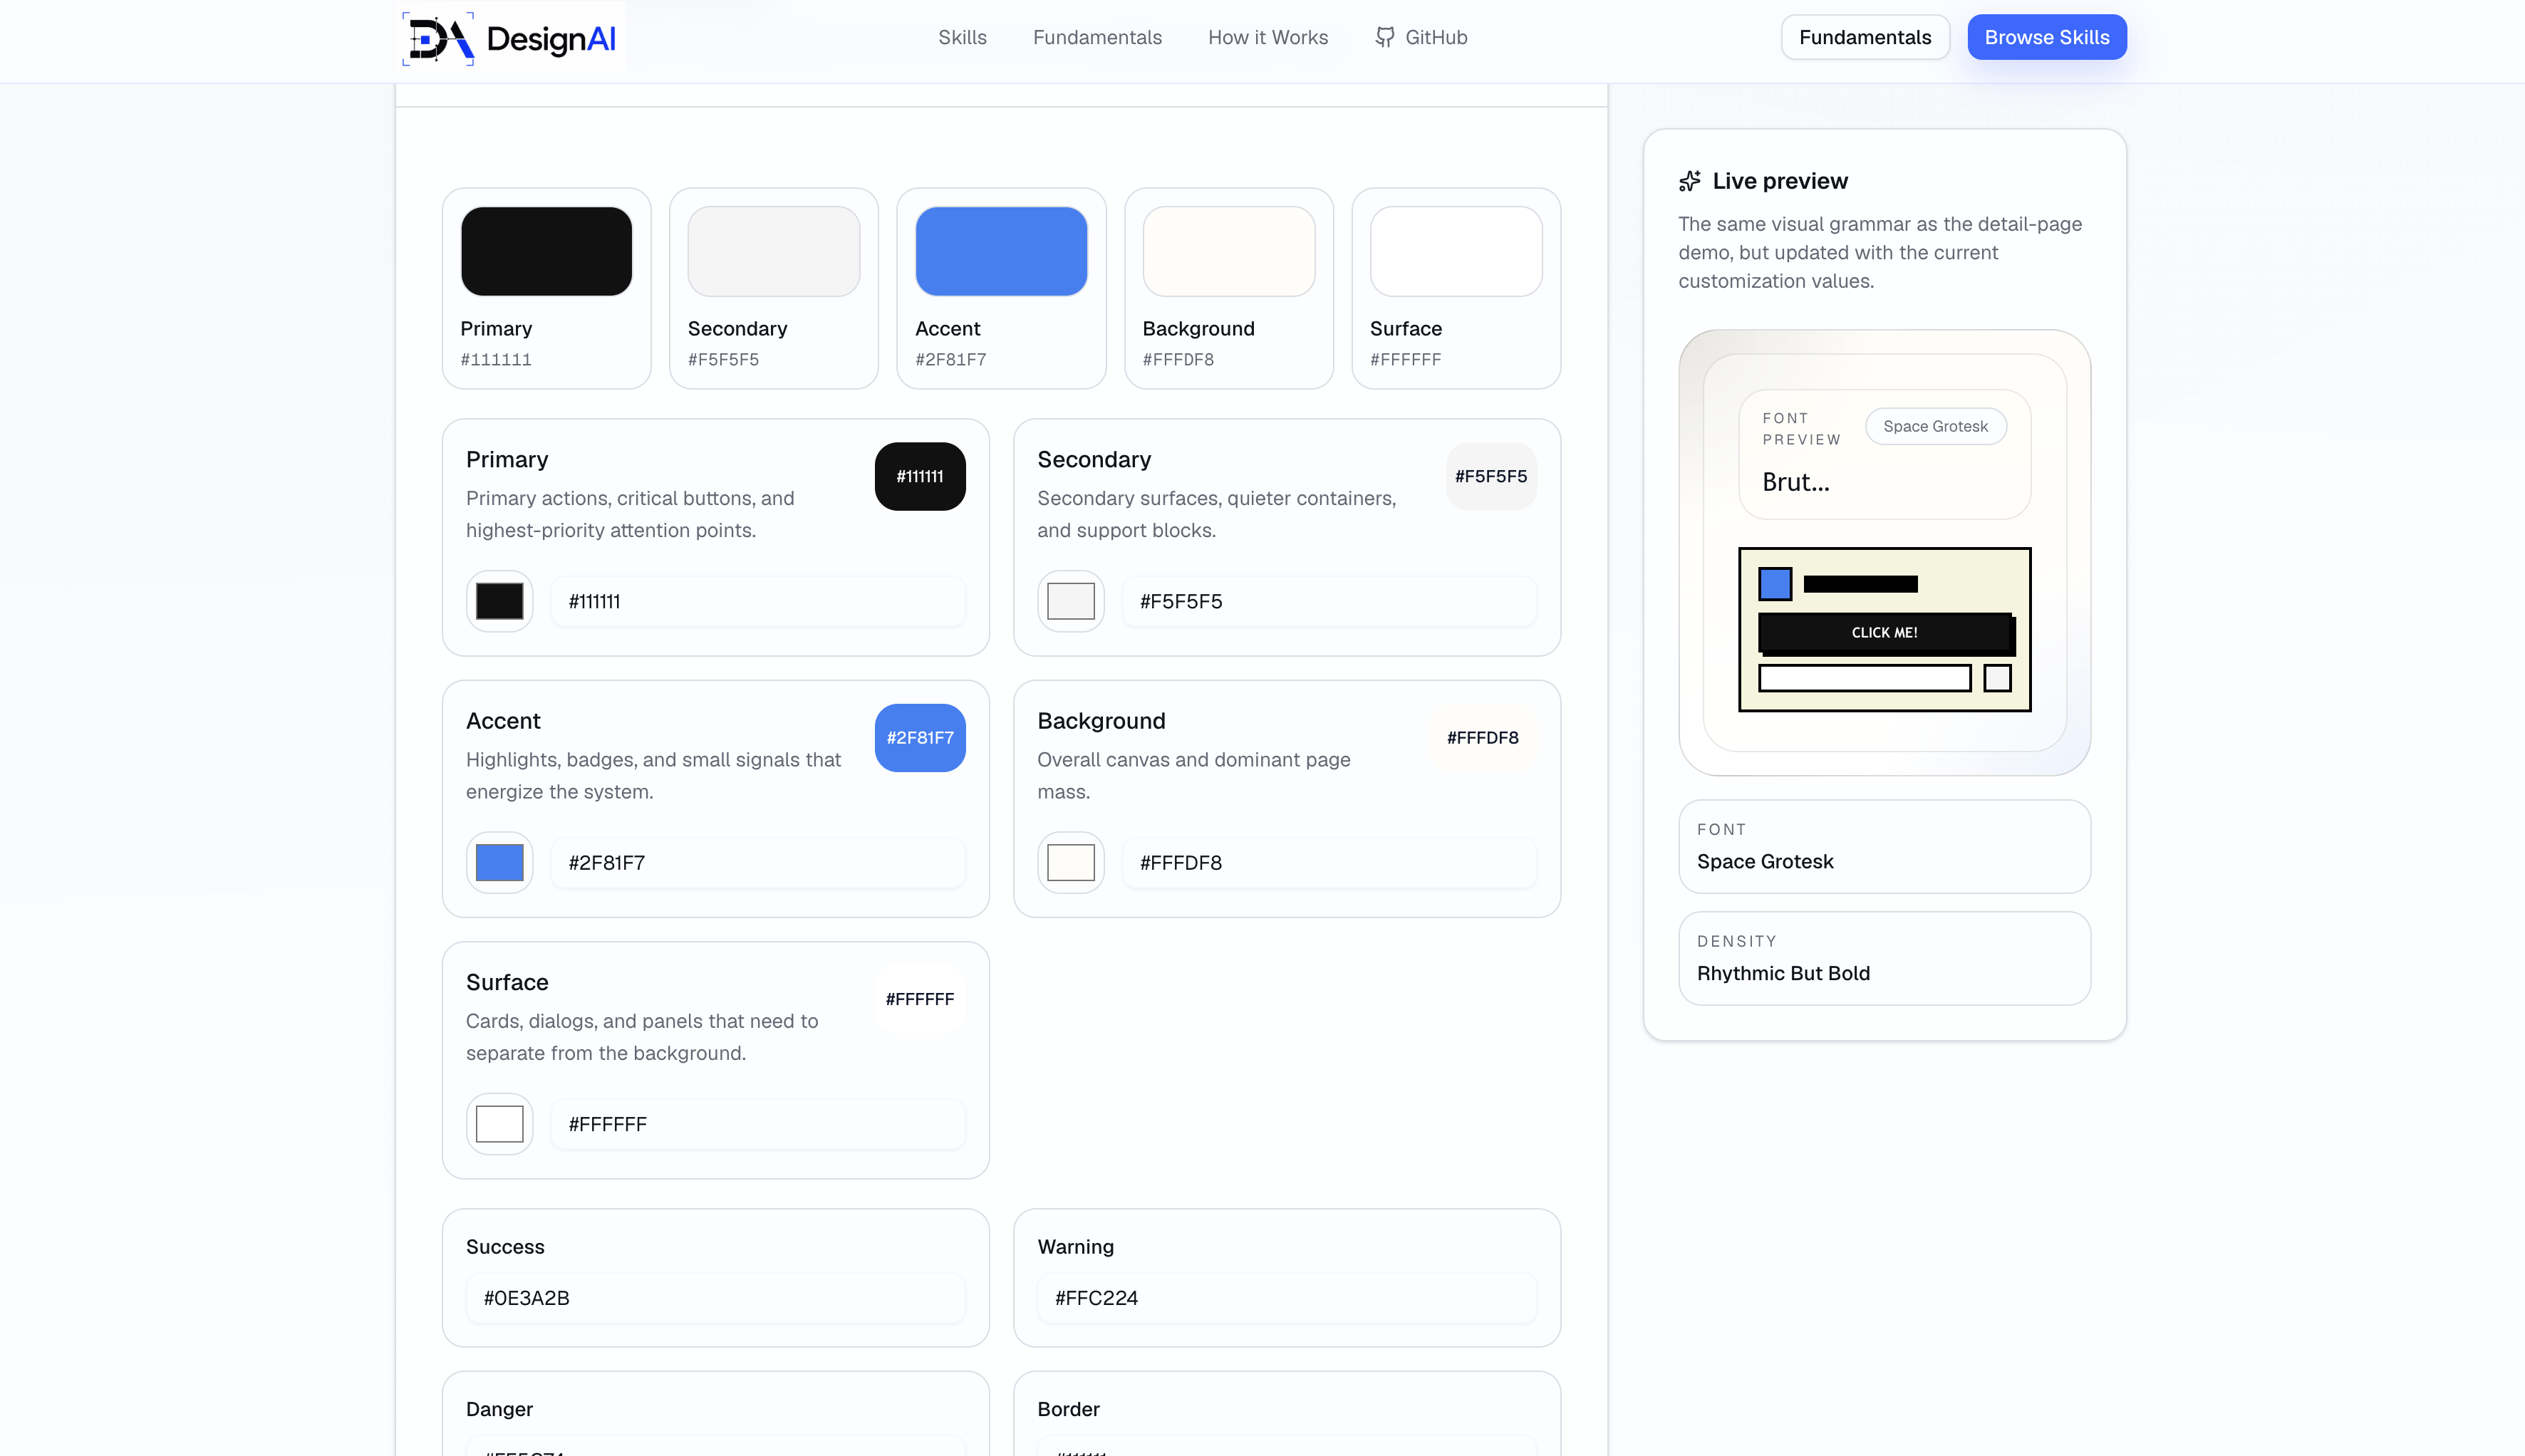The image size is (2525, 1456).
Task: Click the Surface hex input #FFFFFF
Action: click(x=758, y=1124)
